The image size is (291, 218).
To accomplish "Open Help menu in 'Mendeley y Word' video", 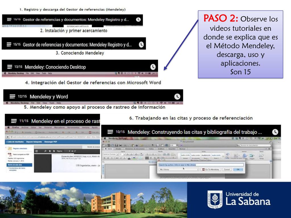I will pyautogui.click(x=59, y=103).
